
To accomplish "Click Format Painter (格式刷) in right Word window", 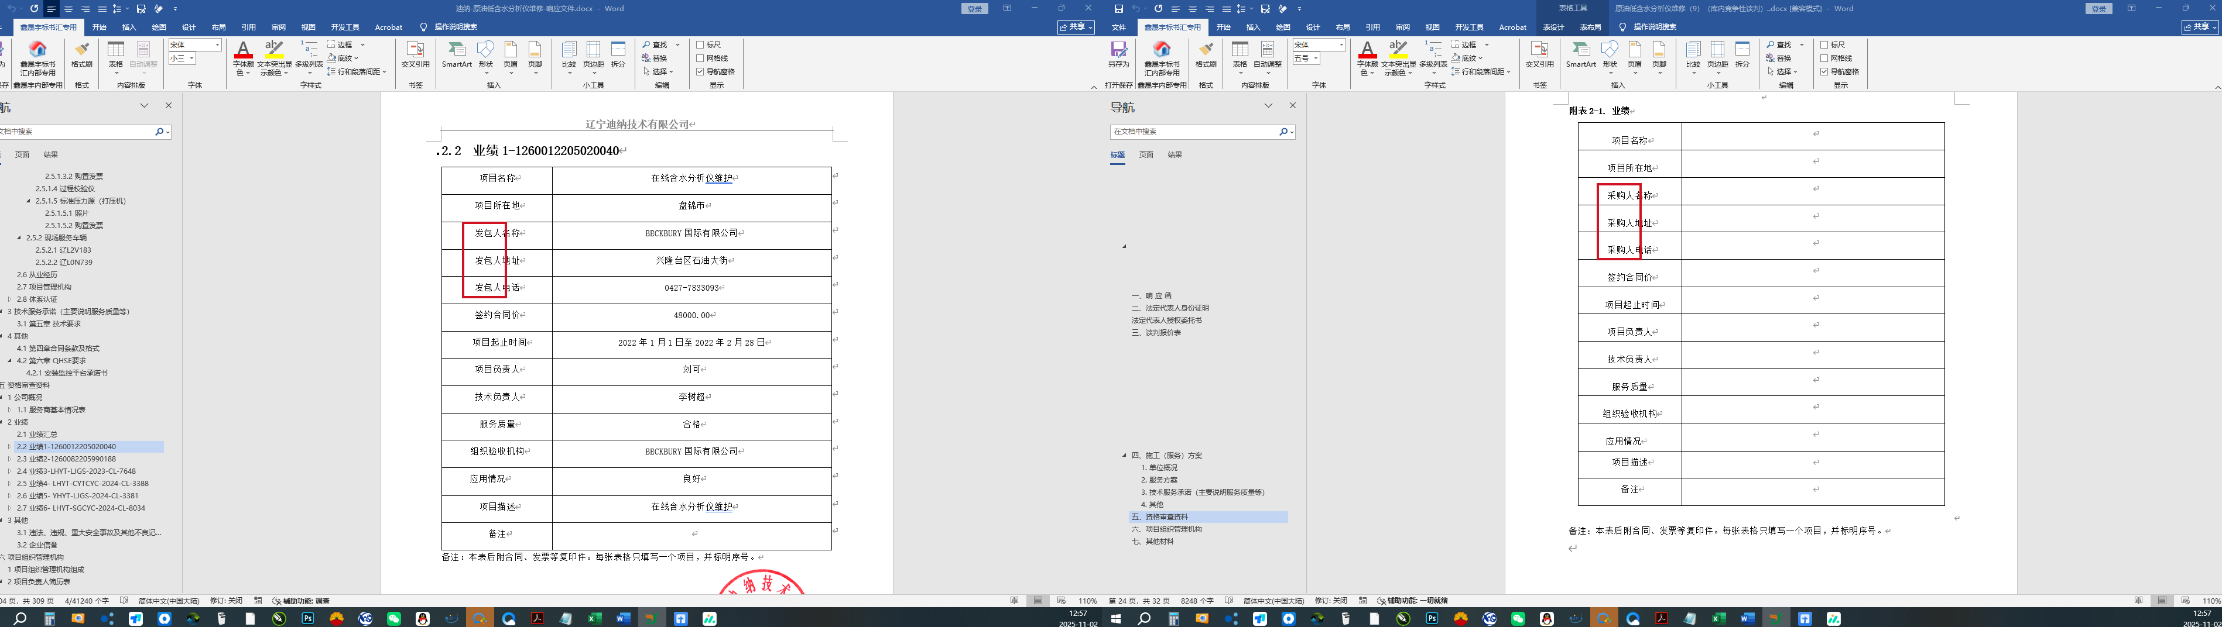I will pos(1206,55).
